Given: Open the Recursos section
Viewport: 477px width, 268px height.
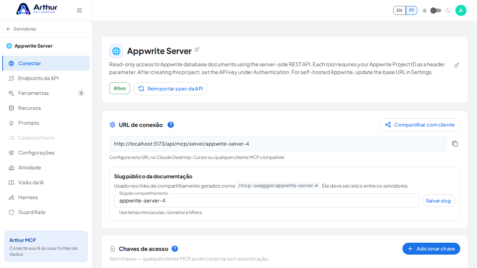Looking at the screenshot, I should click(46, 108).
